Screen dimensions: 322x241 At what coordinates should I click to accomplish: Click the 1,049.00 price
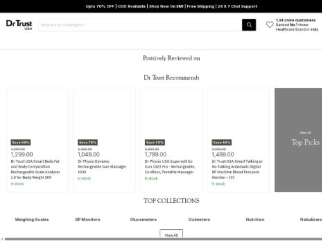[89, 154]
